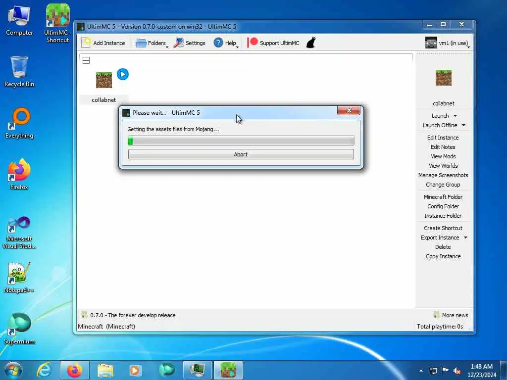The image size is (507, 380).
Task: Select Firefox desktop shortcut
Action: tap(19, 175)
